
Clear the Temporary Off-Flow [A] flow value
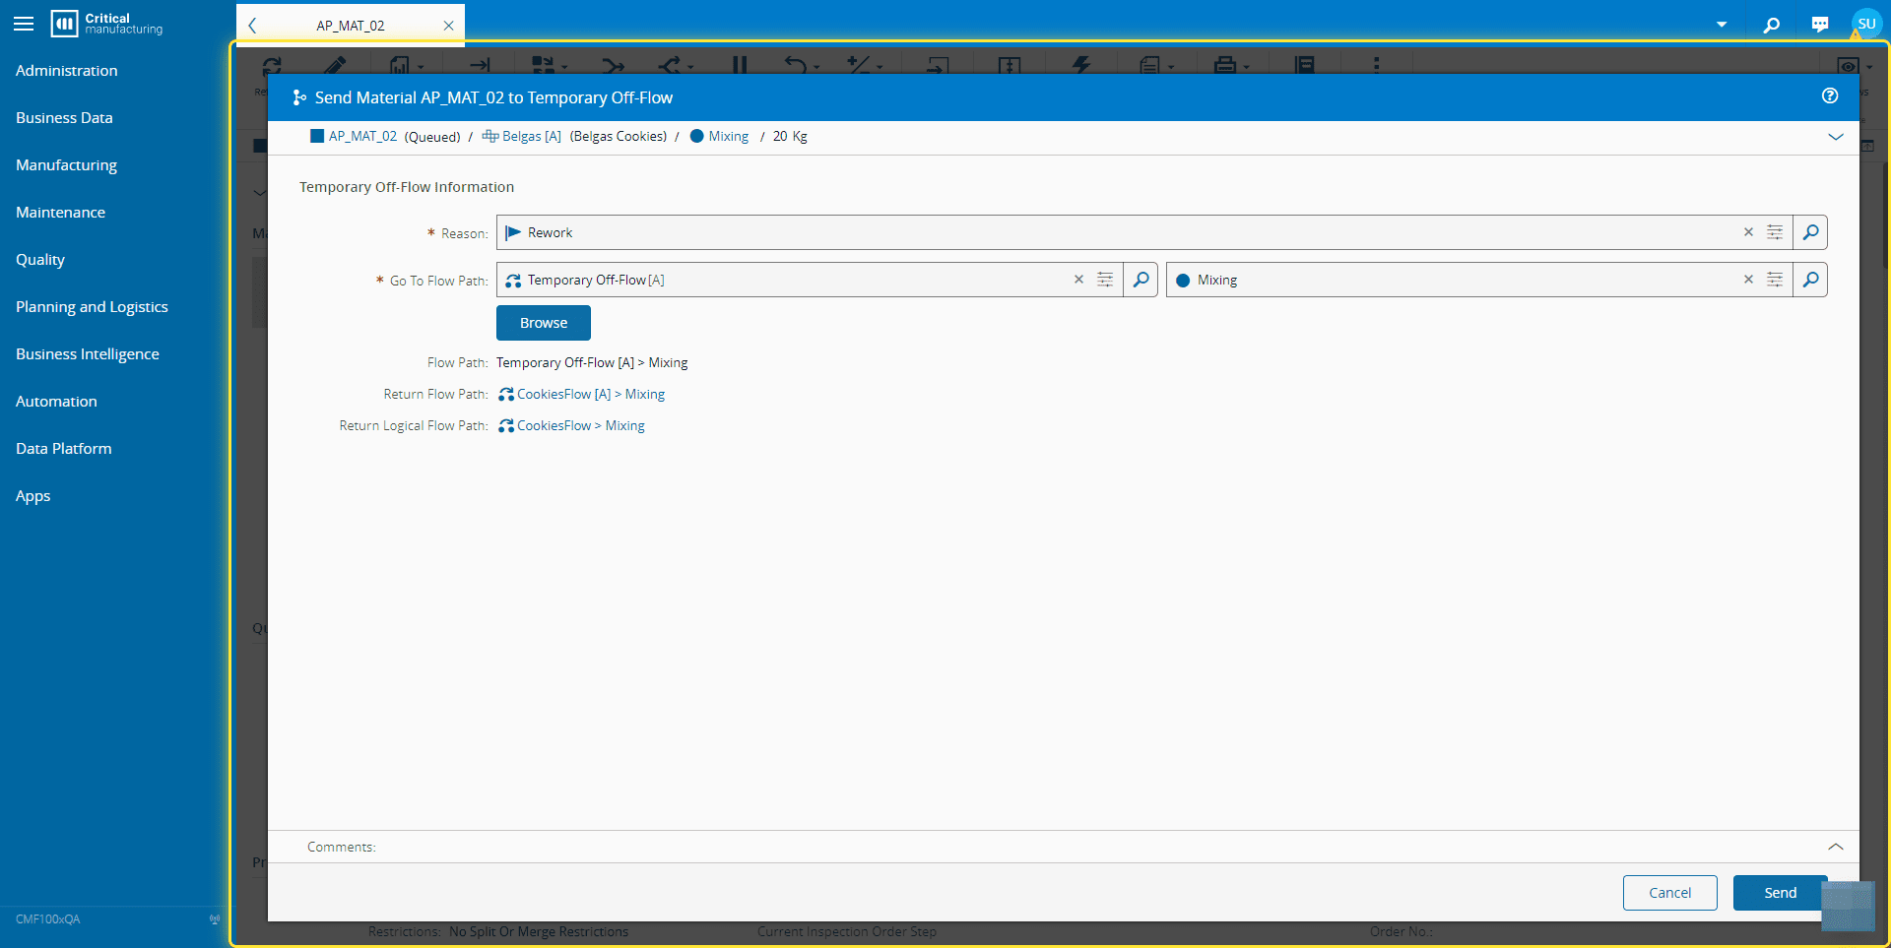coord(1078,280)
